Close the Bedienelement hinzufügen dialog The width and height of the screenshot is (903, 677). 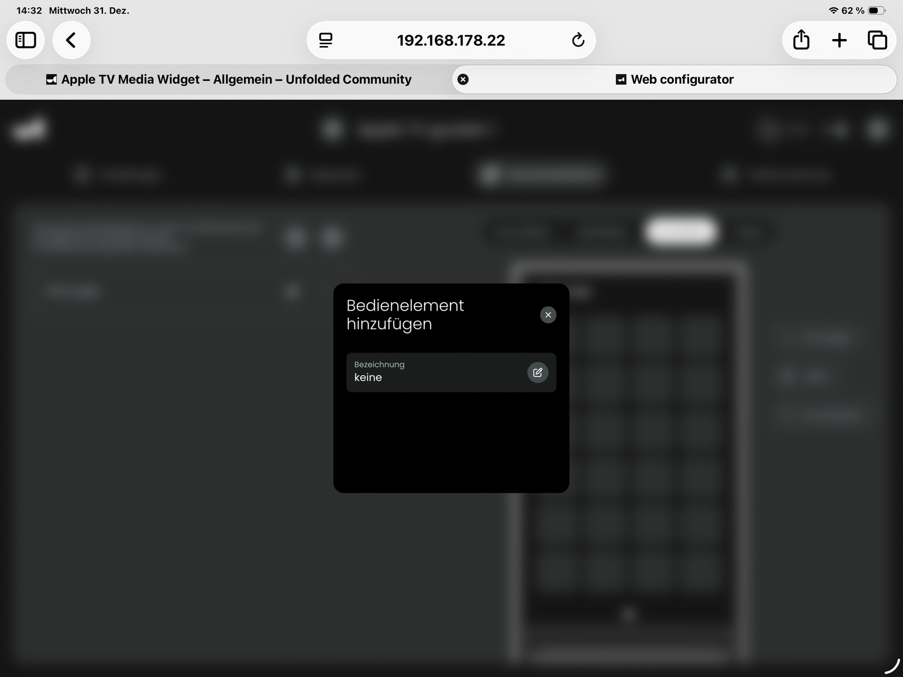tap(548, 315)
